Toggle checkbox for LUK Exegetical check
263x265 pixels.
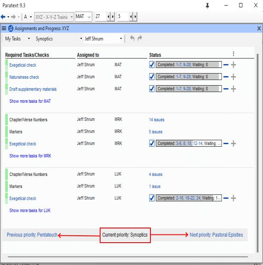(152, 198)
